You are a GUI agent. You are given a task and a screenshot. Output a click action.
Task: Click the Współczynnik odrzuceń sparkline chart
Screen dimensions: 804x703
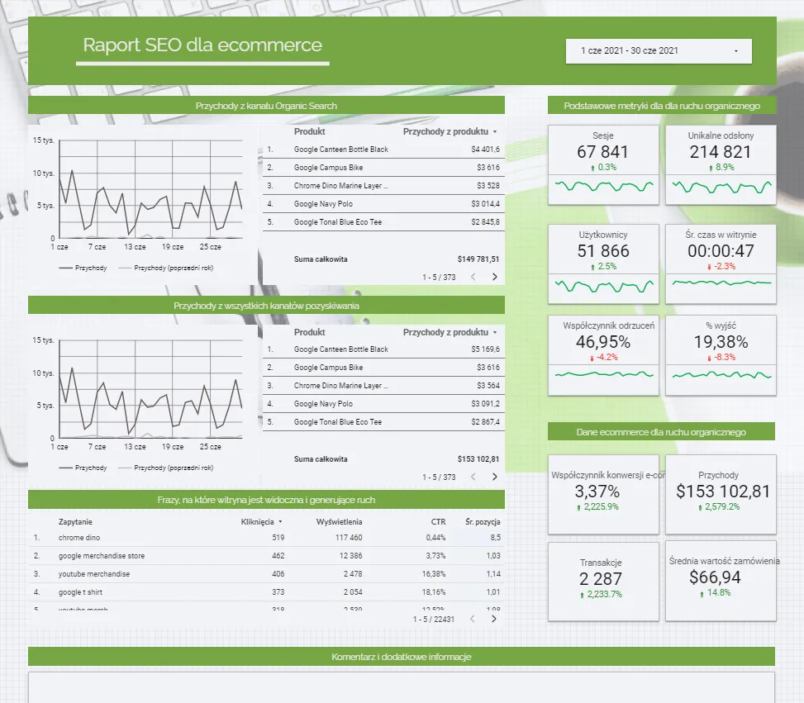click(603, 375)
